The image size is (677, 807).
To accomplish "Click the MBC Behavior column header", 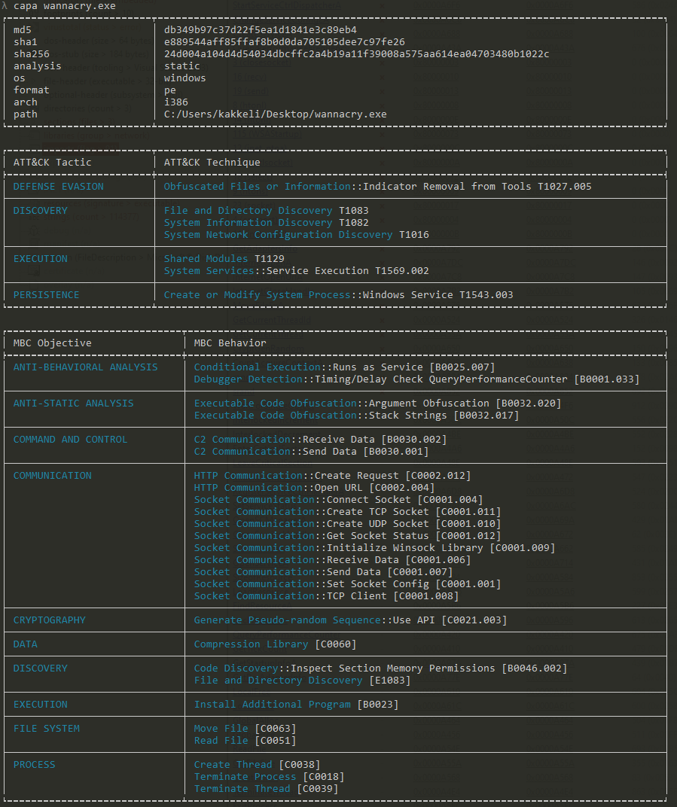I will click(230, 343).
